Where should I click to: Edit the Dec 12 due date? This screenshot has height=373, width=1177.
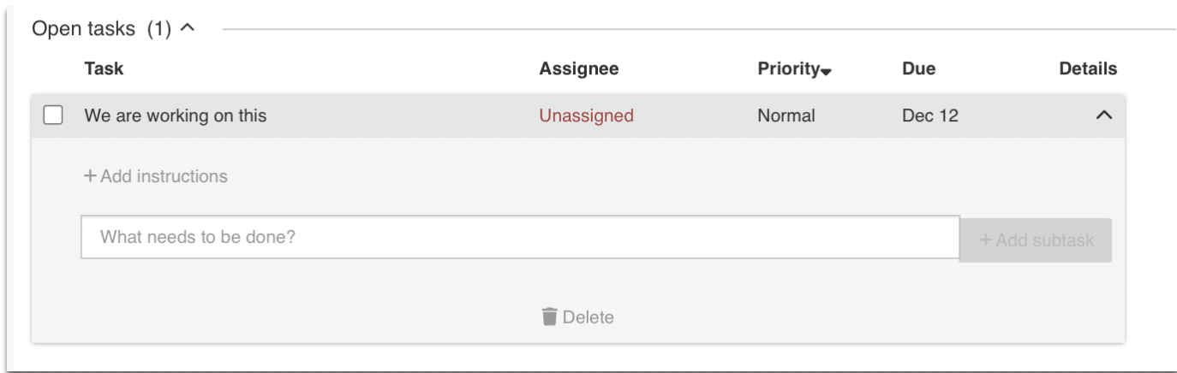929,115
